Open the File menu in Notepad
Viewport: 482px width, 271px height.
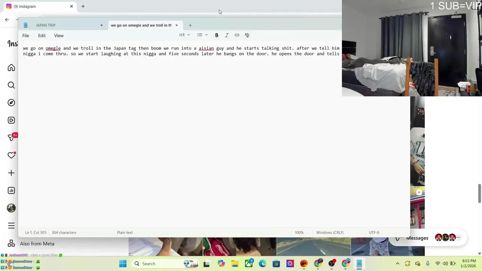tap(26, 35)
